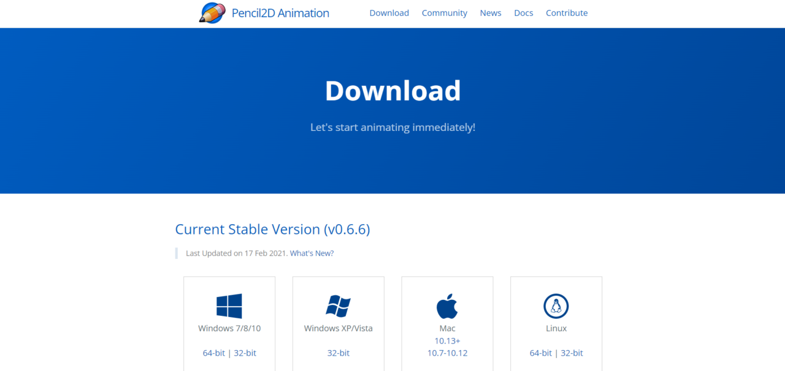Download Linux 32-bit version
Viewport: 785px width, 371px height.
tap(572, 353)
